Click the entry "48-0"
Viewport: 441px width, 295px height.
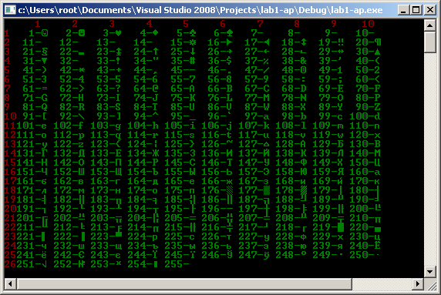click(294, 70)
